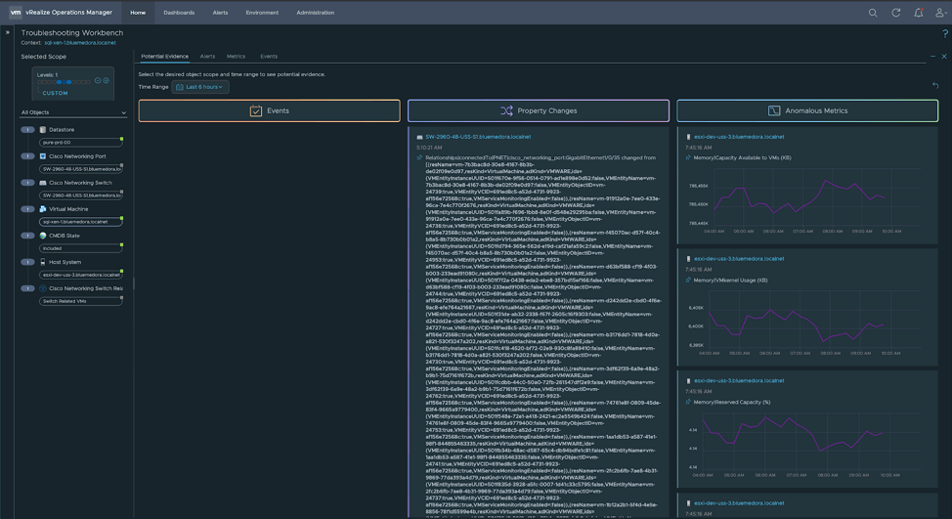Minimize the workbench panel with dash icon
Image resolution: width=952 pixels, height=519 pixels.
pyautogui.click(x=932, y=57)
